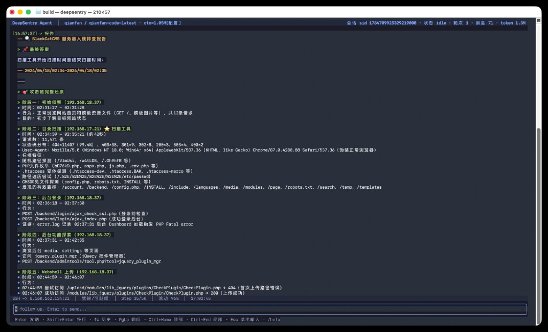Click the window title 'build — deepsentry — 210×57'

click(76, 12)
